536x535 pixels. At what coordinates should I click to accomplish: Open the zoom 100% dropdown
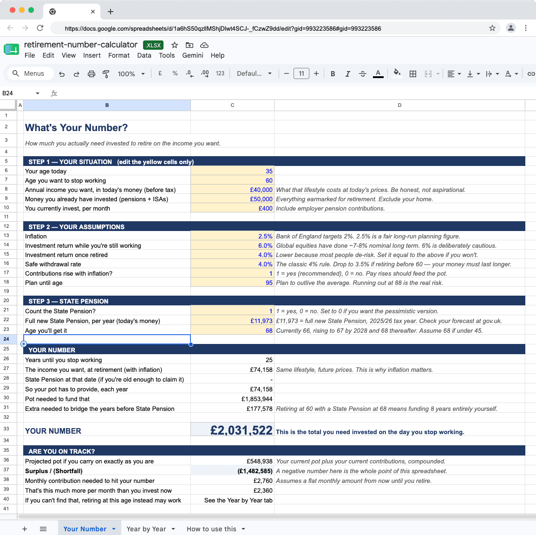pos(131,73)
